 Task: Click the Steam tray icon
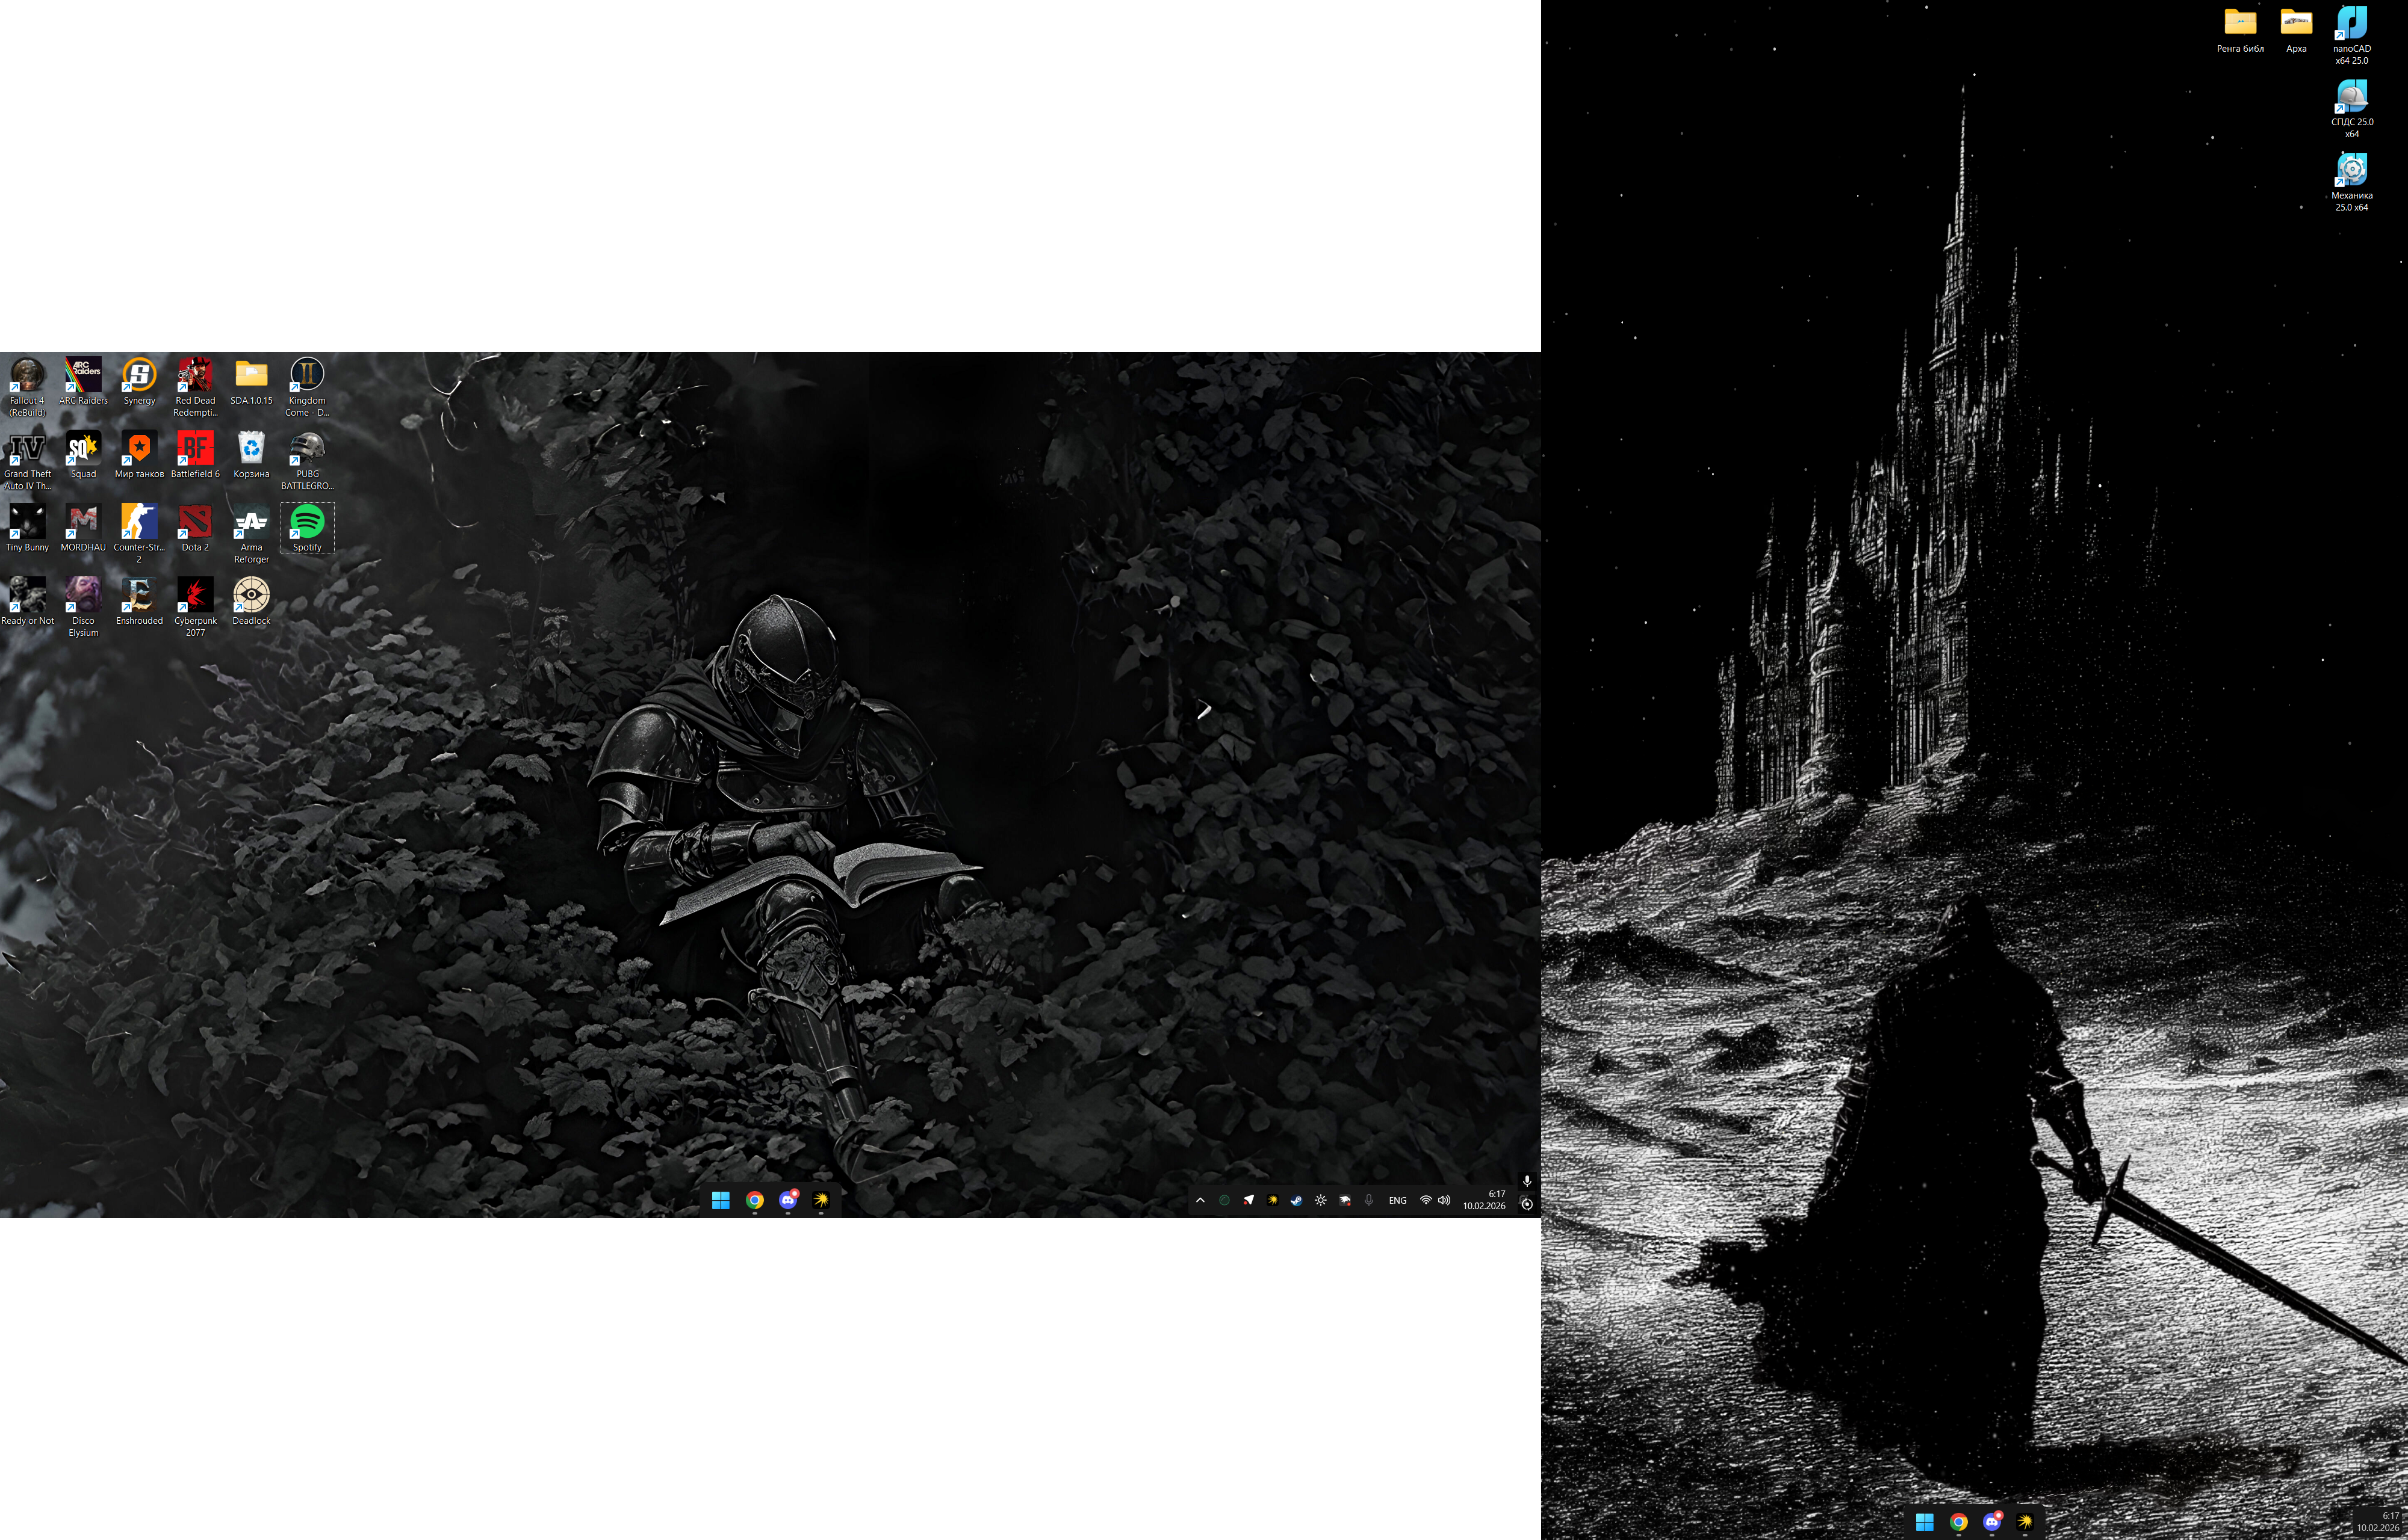[x=1297, y=1200]
